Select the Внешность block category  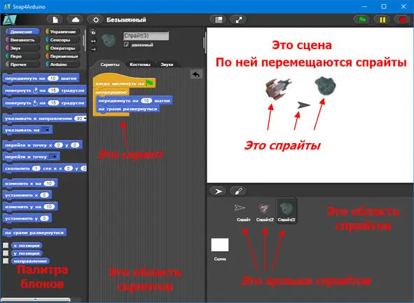(22, 40)
